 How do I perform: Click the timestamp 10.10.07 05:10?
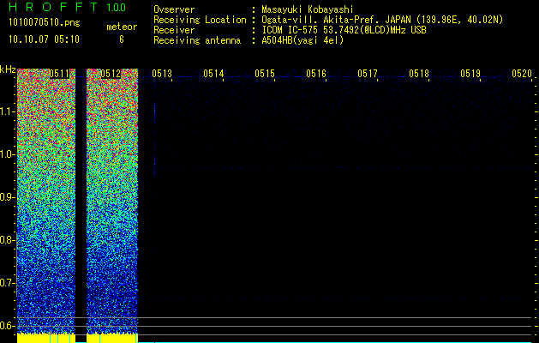44,39
